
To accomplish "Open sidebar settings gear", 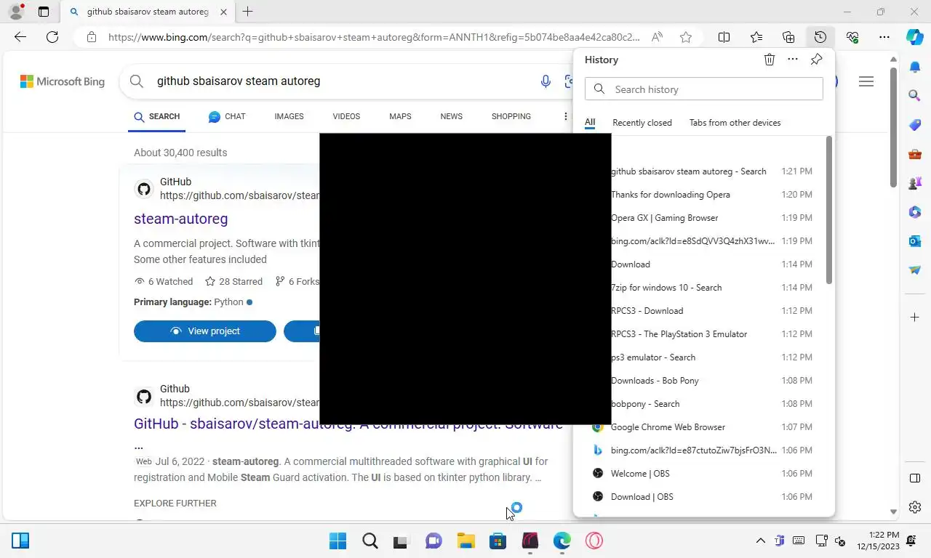I will pos(915,507).
